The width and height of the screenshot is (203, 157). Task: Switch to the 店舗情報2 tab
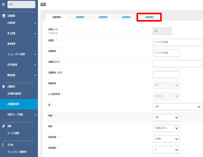tap(80, 17)
